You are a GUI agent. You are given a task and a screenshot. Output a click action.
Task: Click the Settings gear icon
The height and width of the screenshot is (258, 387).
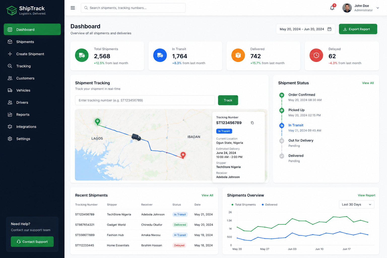click(10, 139)
